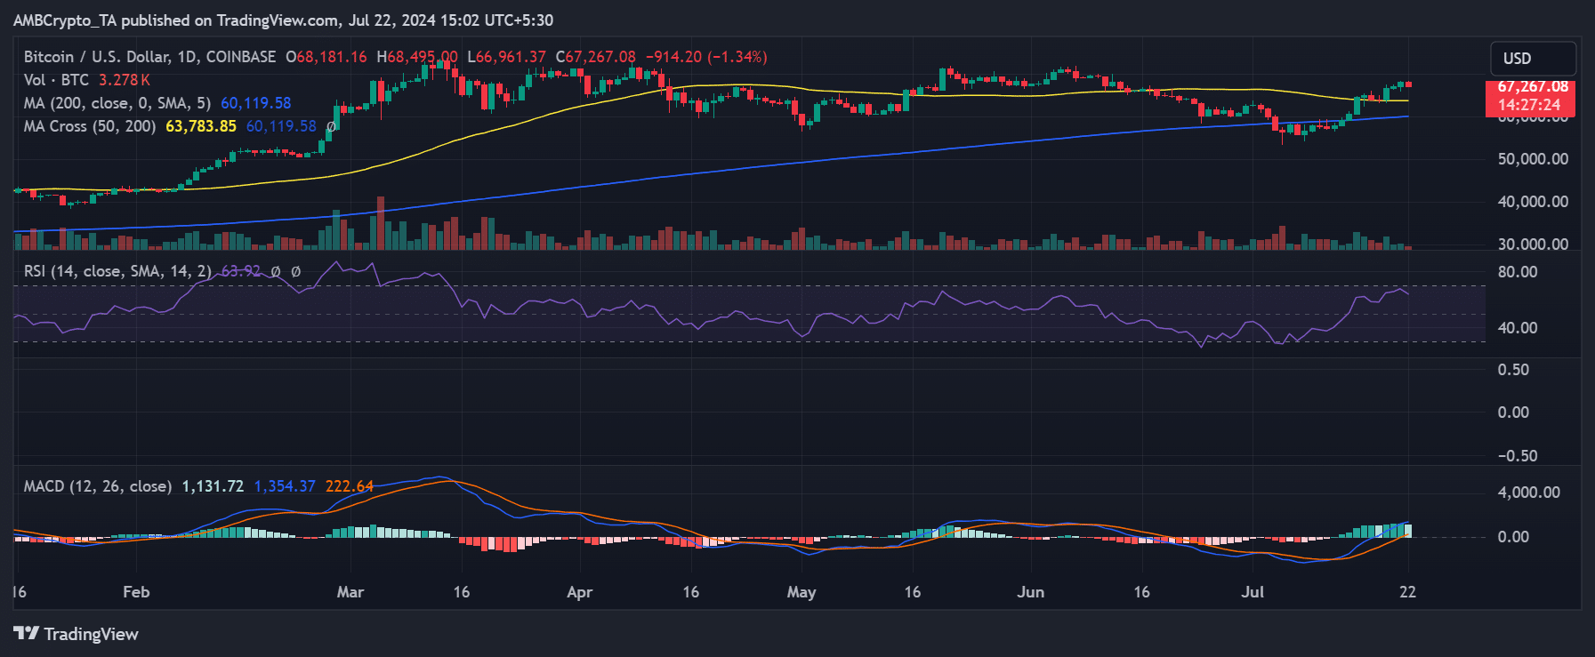The height and width of the screenshot is (657, 1595).
Task: Click the Apr date on time axis
Action: pos(579,592)
